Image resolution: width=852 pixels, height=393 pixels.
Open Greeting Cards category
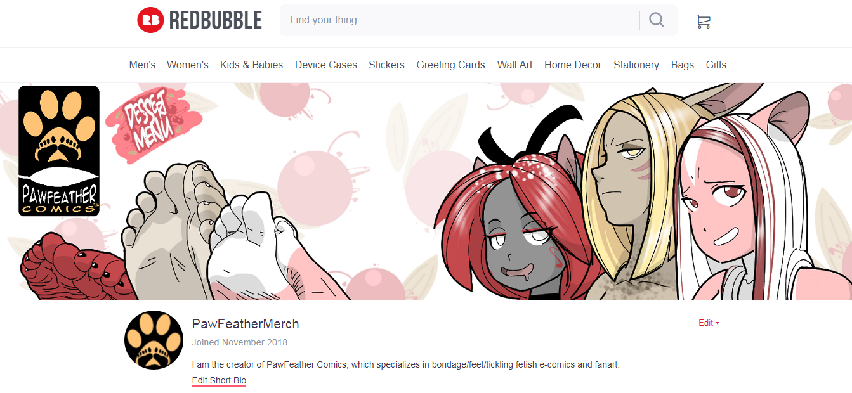(x=450, y=65)
